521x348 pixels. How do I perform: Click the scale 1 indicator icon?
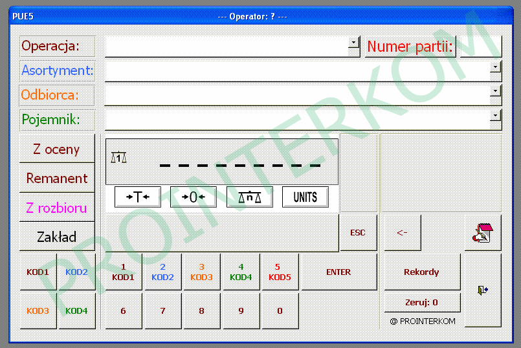point(118,157)
